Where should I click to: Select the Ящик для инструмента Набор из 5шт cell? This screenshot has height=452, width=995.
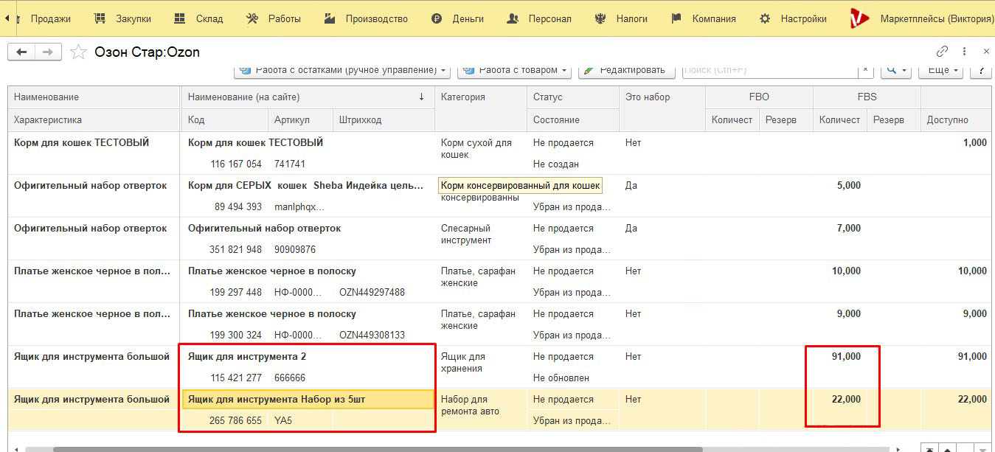(308, 399)
